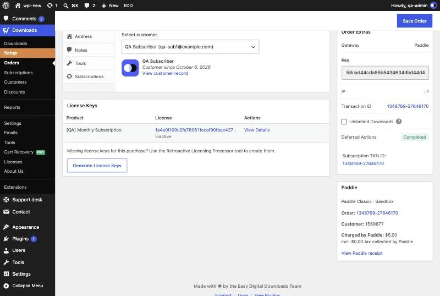This screenshot has width=440, height=296.
Task: Open the Setup submenu item
Action: (28, 53)
